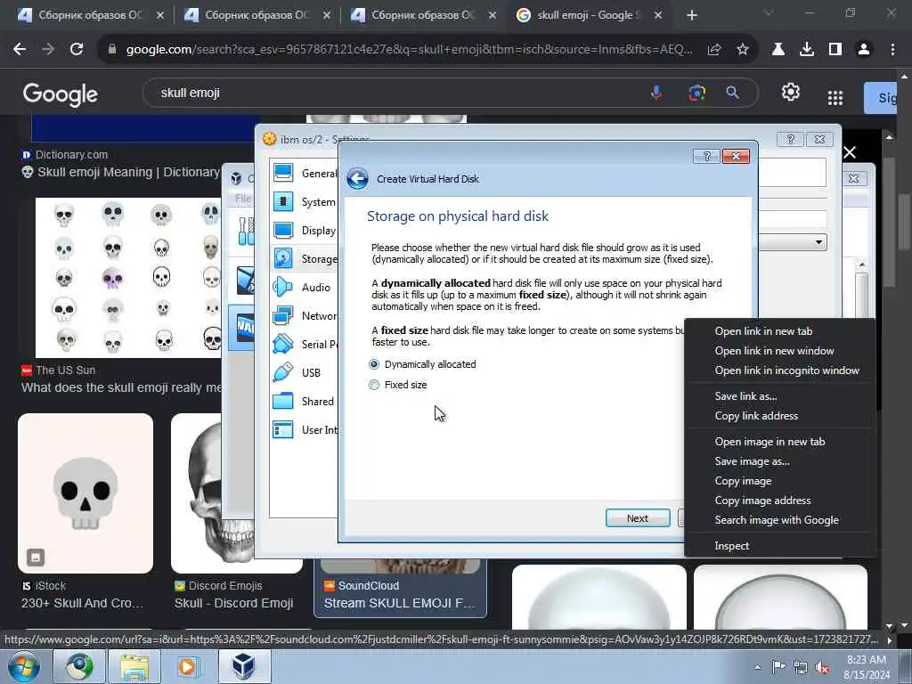
Task: Click the skull emoji search field
Action: [x=395, y=93]
